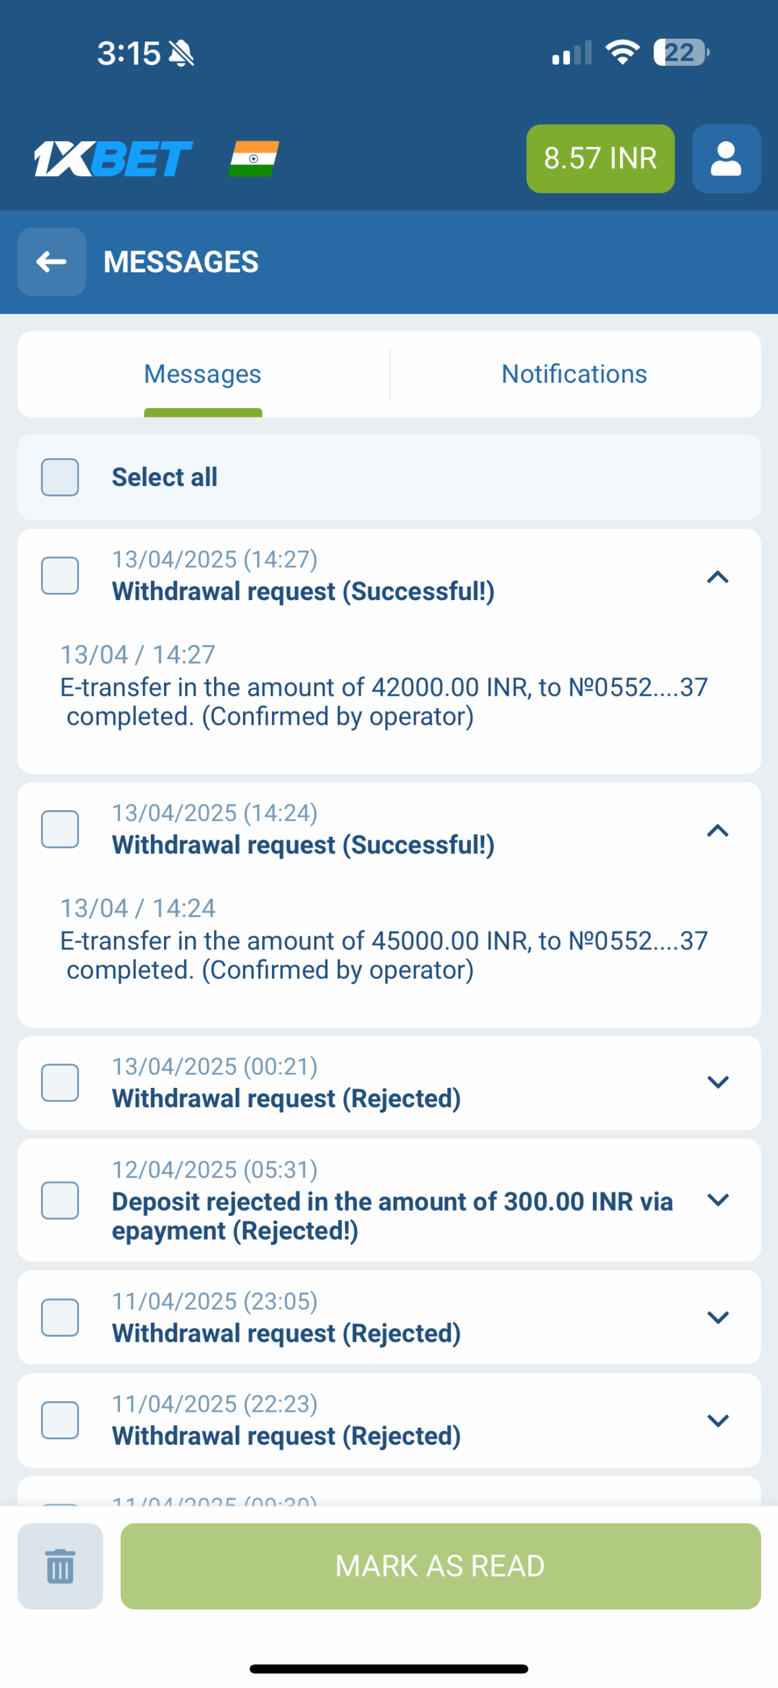The height and width of the screenshot is (1688, 778).
Task: Tap the silent bell icon
Action: (x=181, y=53)
